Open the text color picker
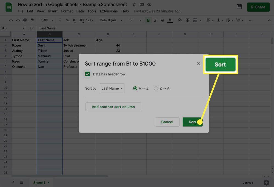Image resolution: width=274 pixels, height=187 pixels. pos(170,21)
